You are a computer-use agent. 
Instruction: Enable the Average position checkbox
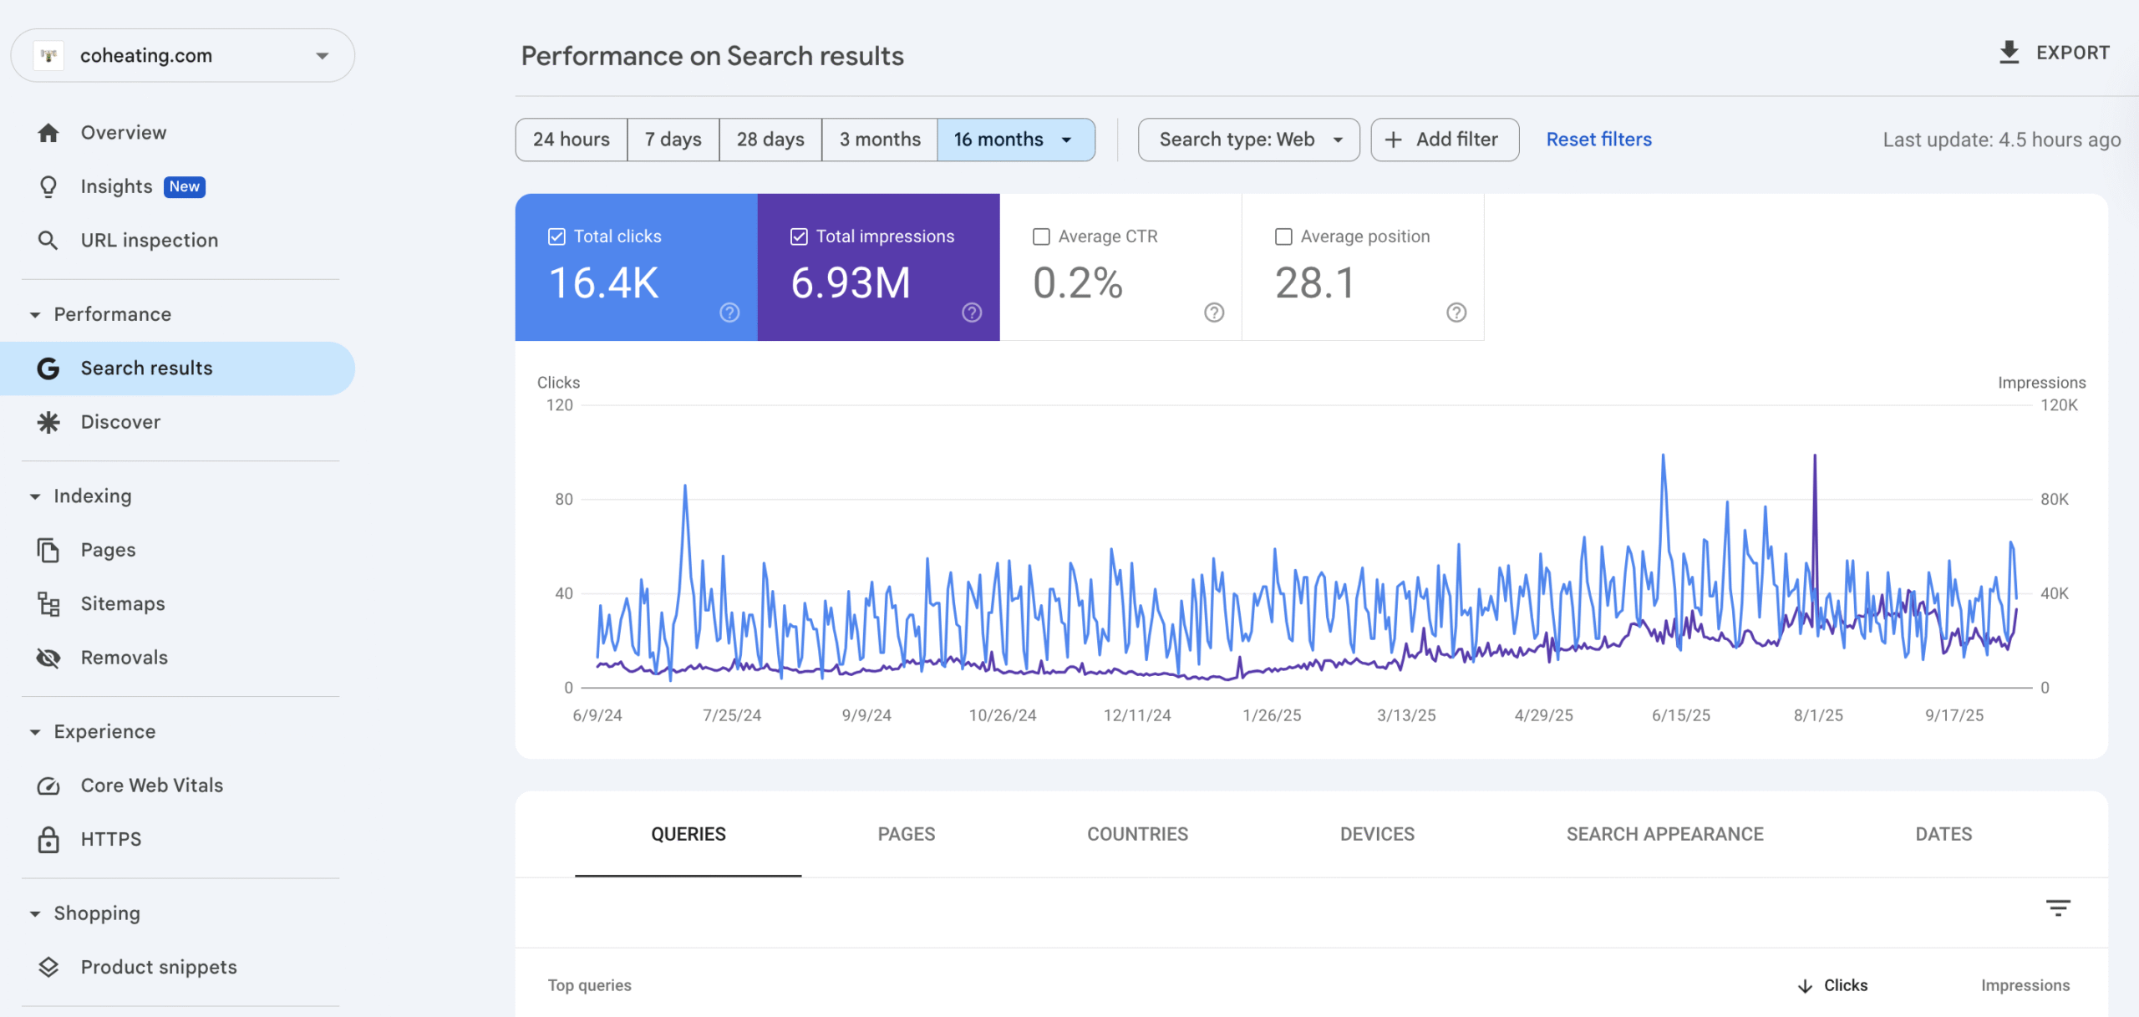1283,236
